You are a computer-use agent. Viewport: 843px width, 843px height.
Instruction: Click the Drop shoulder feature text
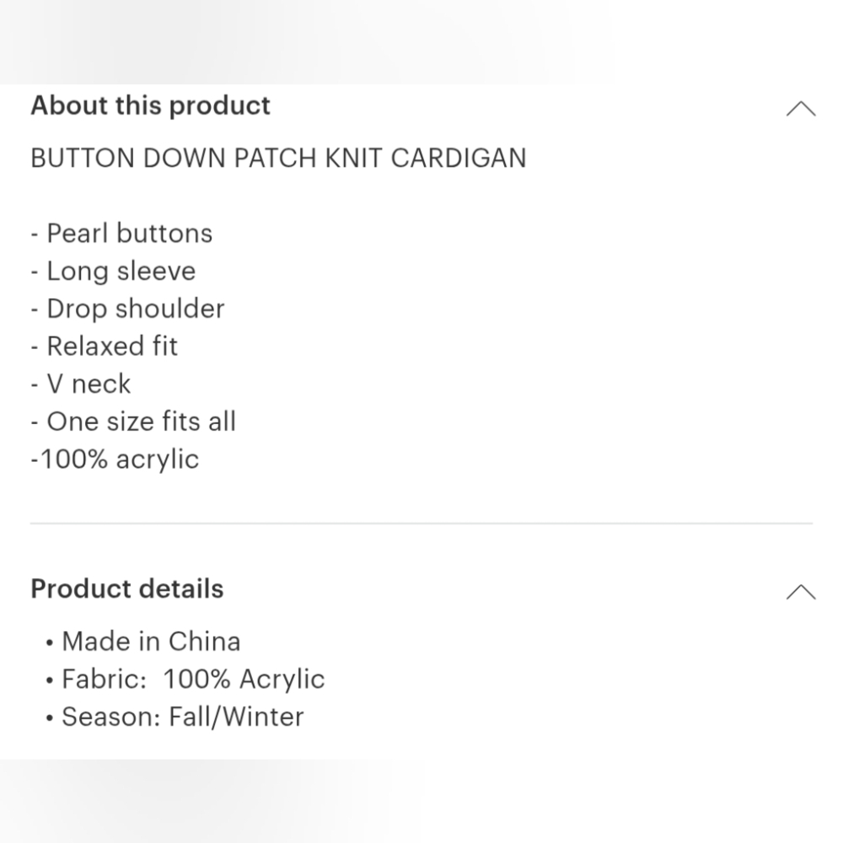[x=127, y=309]
